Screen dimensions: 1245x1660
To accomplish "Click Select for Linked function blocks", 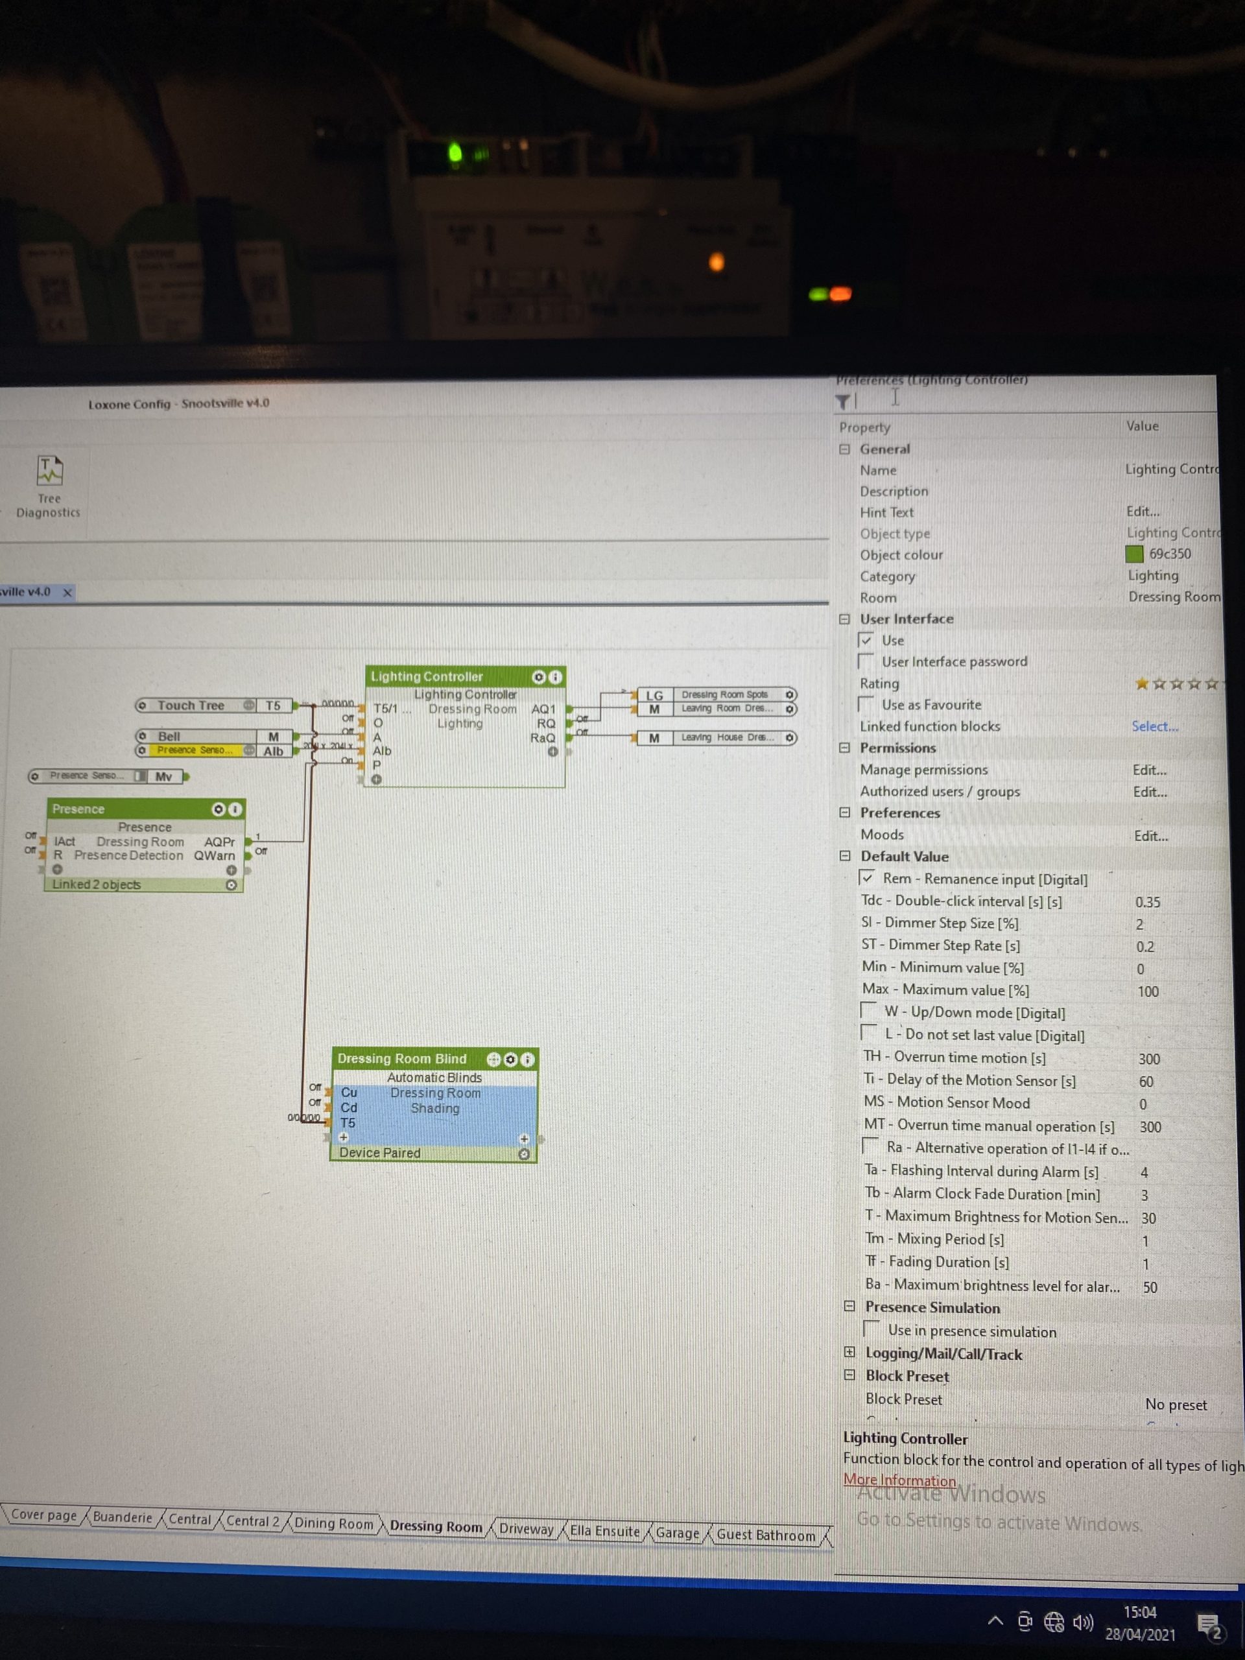I will pyautogui.click(x=1154, y=726).
